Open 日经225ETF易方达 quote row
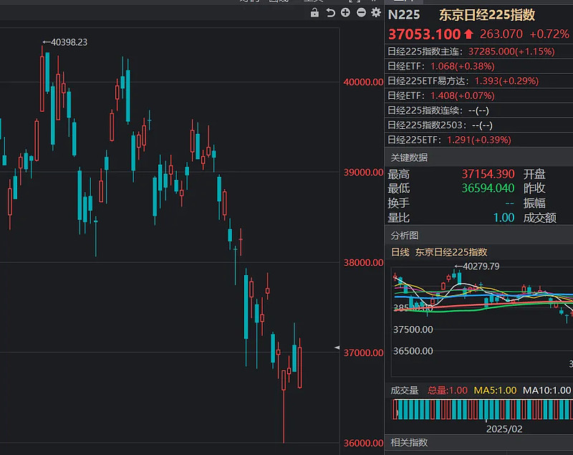This screenshot has width=573, height=455. 462,81
